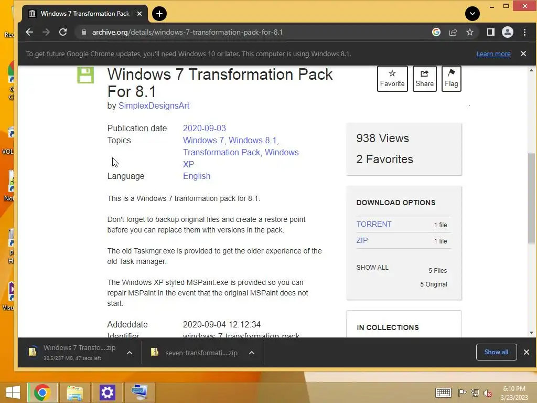Download the TORRENT file
Viewport: 537px width, 403px height.
click(x=373, y=224)
